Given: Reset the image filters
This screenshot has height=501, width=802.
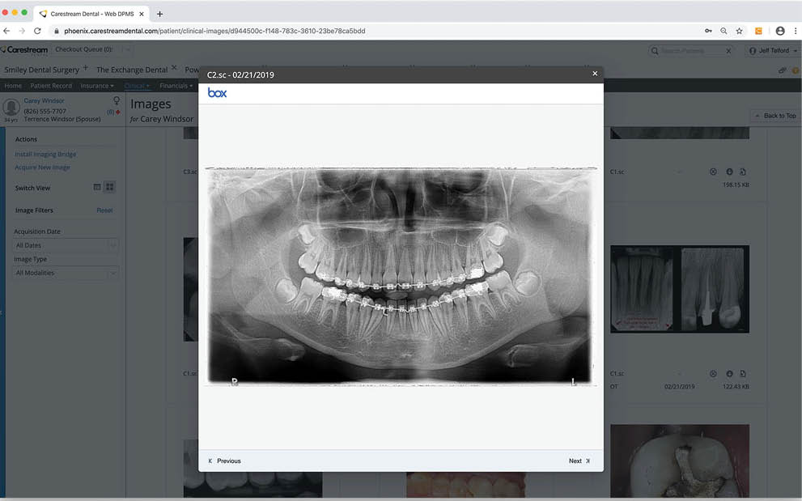Looking at the screenshot, I should tap(104, 210).
